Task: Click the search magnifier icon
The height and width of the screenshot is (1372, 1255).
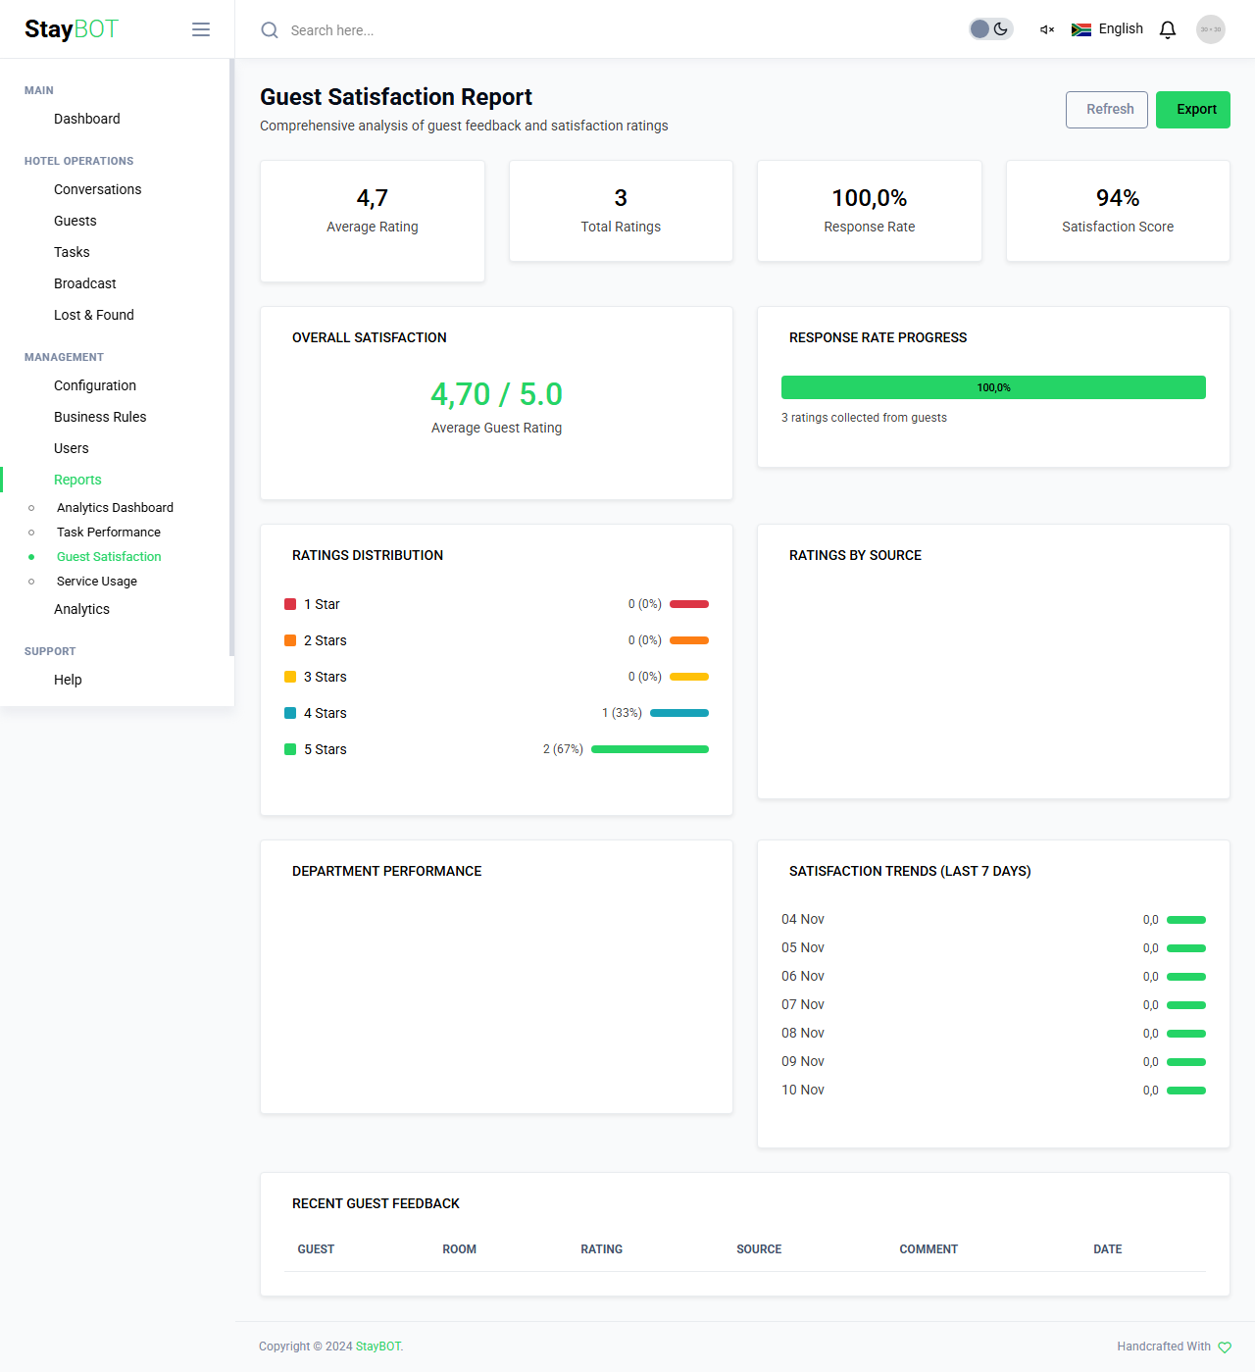Action: tap(270, 30)
